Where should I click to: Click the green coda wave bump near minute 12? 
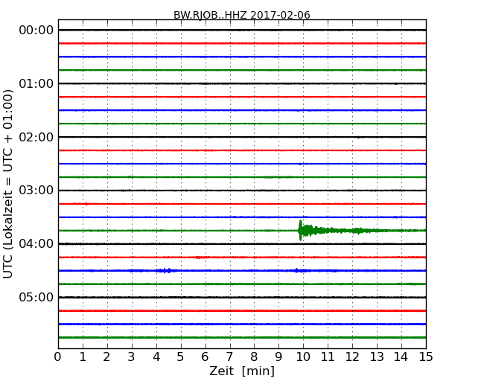click(x=358, y=231)
